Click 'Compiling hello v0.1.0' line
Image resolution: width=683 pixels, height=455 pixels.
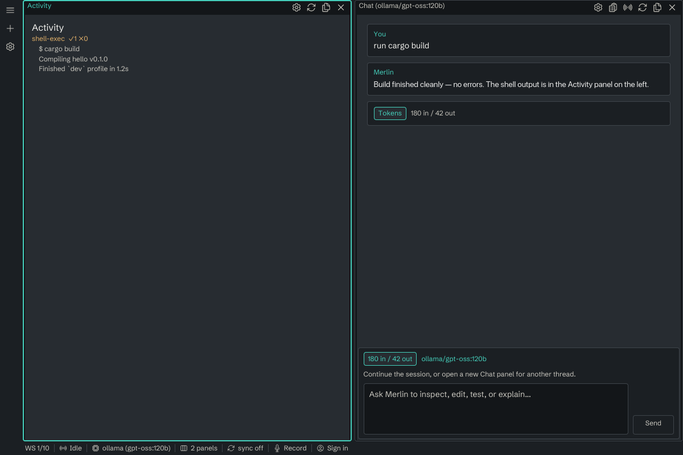click(x=73, y=59)
